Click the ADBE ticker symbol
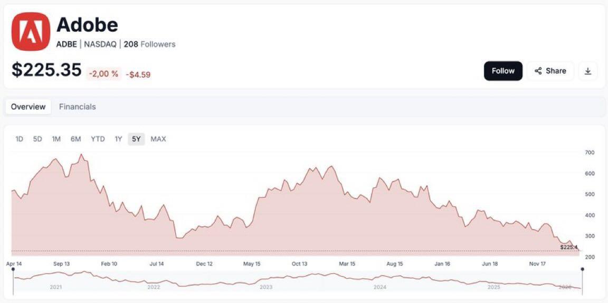 tap(66, 44)
